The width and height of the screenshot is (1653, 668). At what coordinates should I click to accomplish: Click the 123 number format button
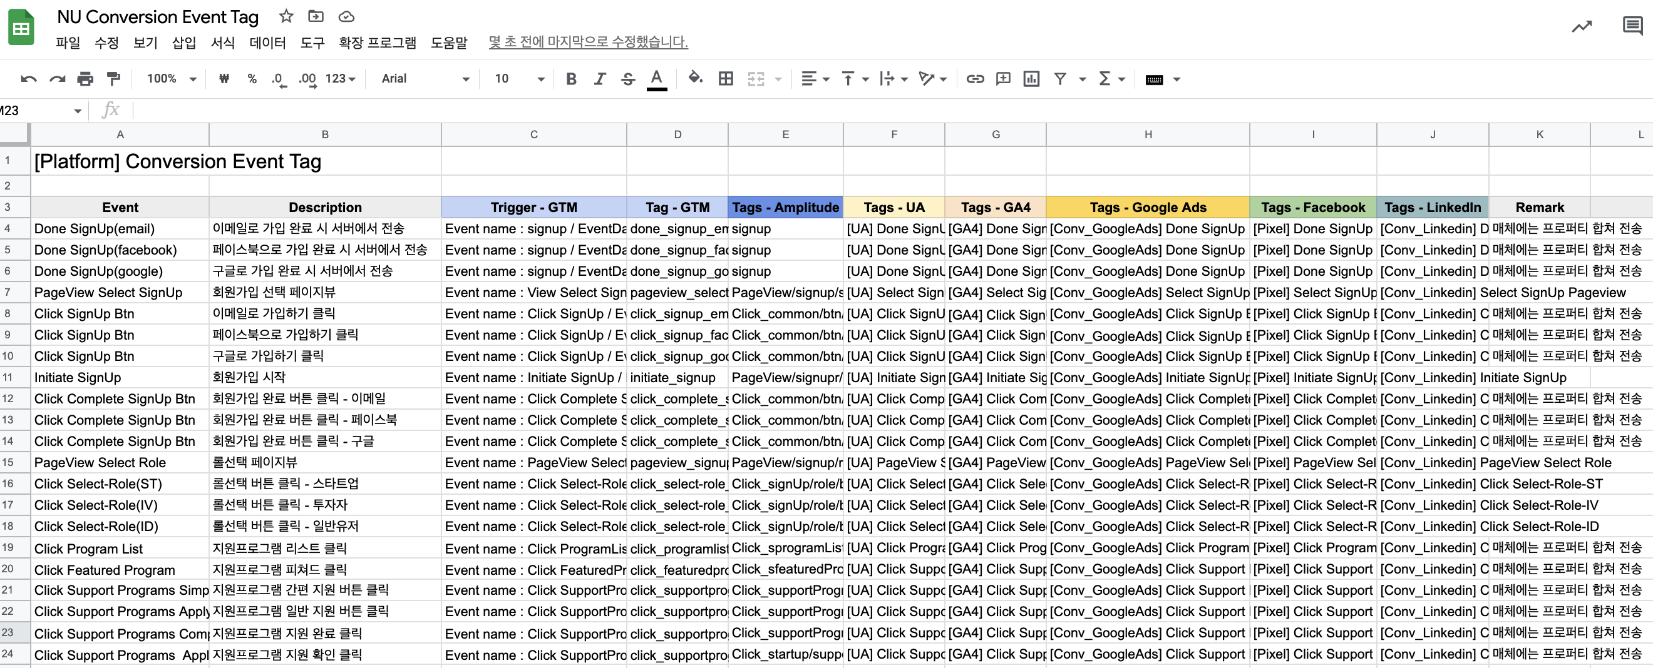(x=339, y=79)
